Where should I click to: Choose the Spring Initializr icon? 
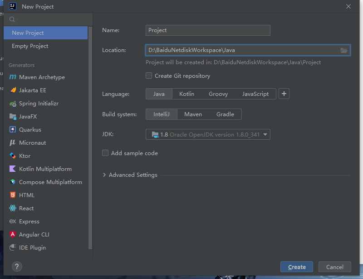(13, 104)
